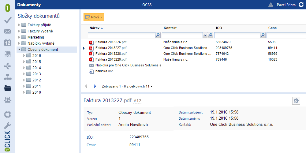Open the puzzle piece sidebar icon
The image size is (306, 153).
click(x=8, y=54)
